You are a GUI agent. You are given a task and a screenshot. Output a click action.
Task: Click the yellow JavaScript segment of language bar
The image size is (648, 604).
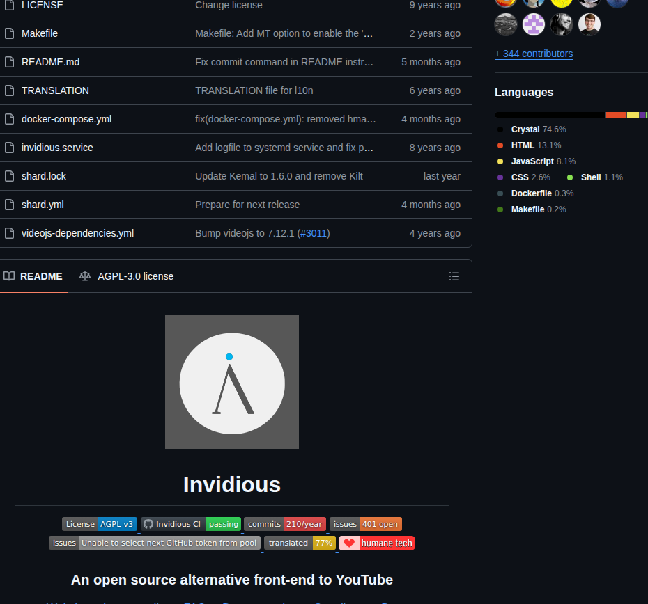[633, 115]
